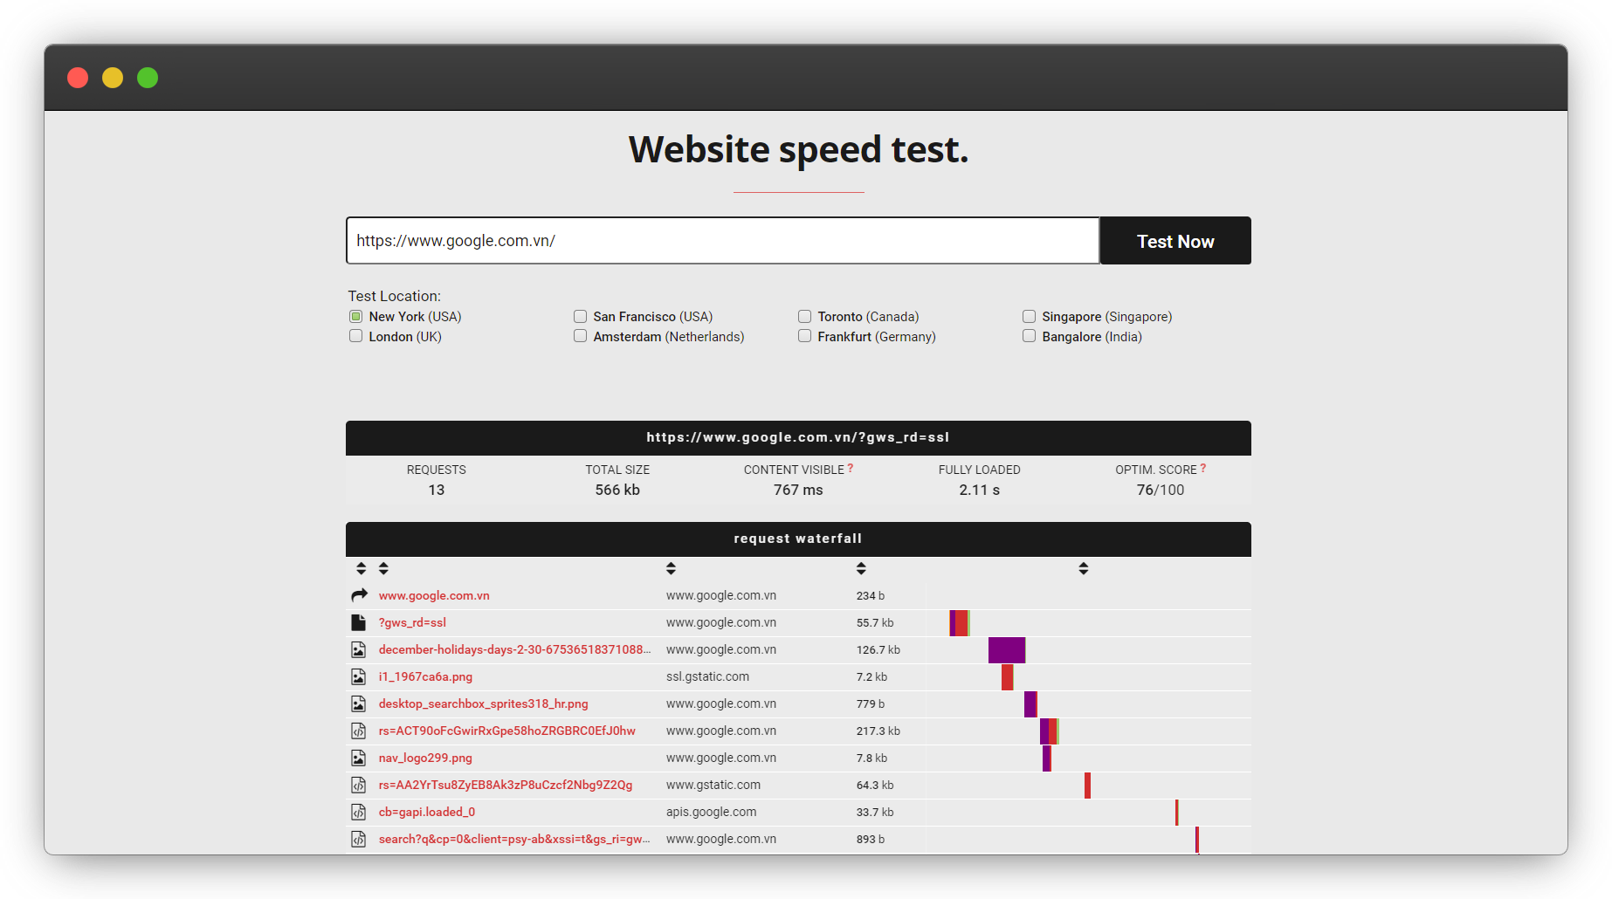
Task: Click the red waterfall bar for i1_1967ca6a.png
Action: tap(1007, 677)
